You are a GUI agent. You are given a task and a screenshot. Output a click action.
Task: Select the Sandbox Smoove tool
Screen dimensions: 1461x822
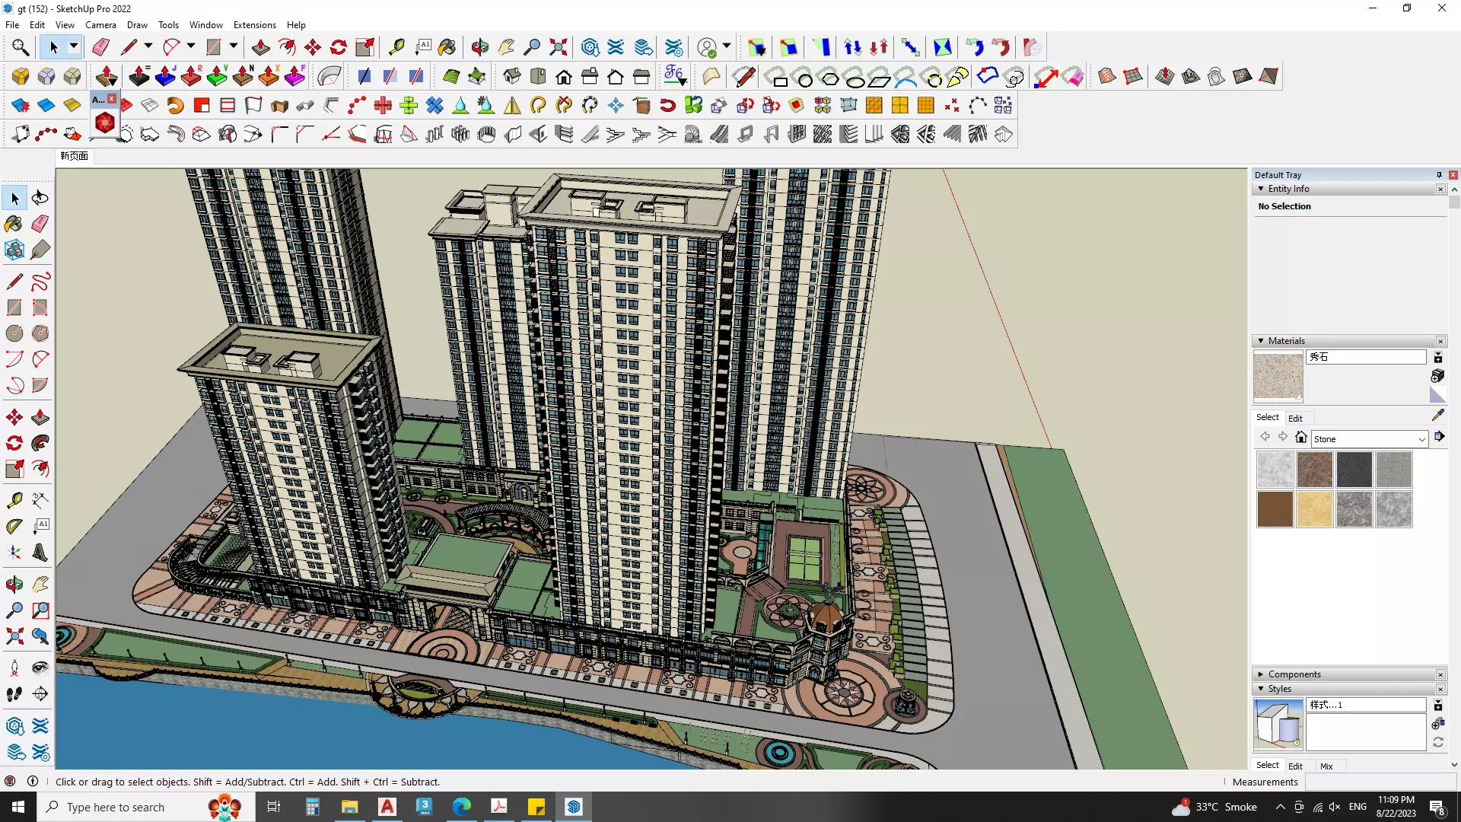[x=1165, y=76]
